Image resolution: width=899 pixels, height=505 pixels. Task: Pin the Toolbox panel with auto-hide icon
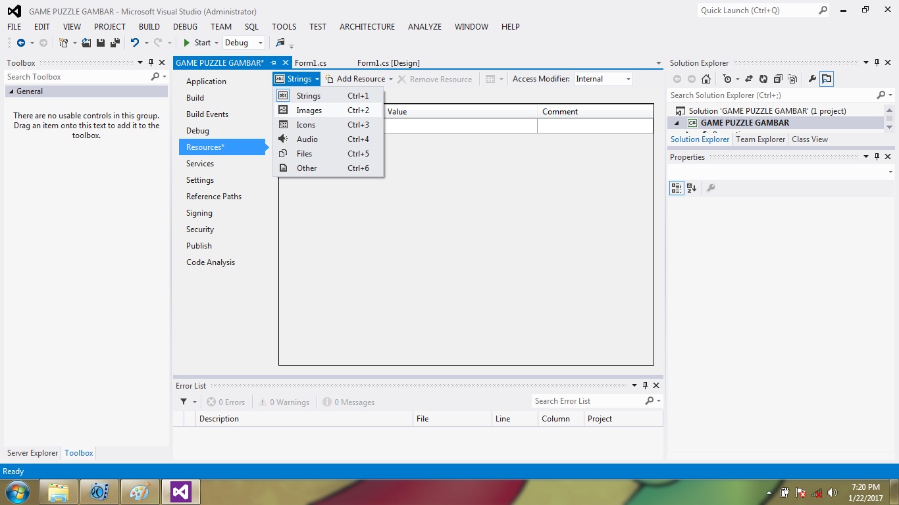pyautogui.click(x=151, y=63)
